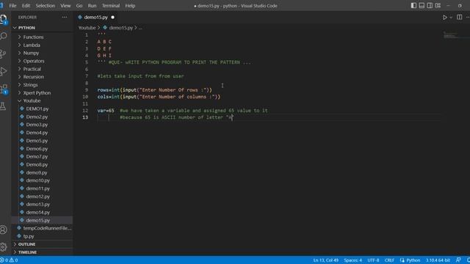
Task: Toggle the primary side bar layout icon
Action: 413,5
